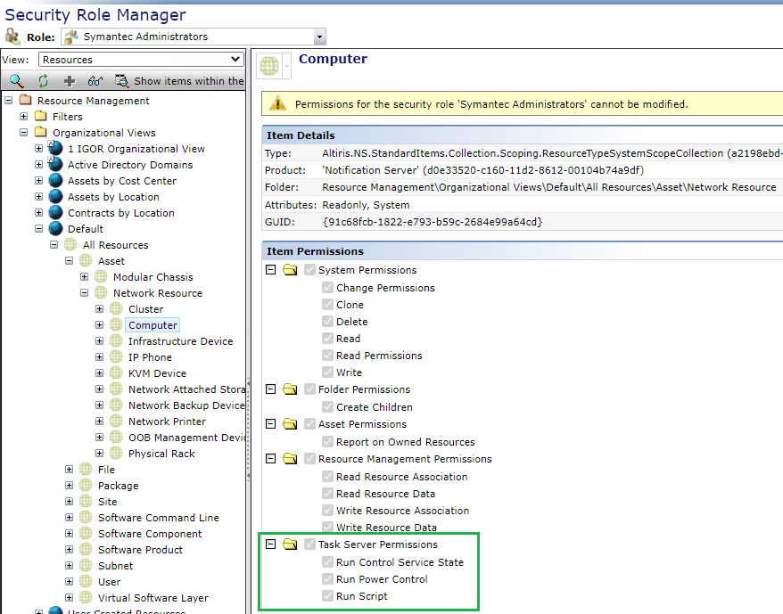Click the green refresh icon
The height and width of the screenshot is (614, 783).
click(x=42, y=81)
